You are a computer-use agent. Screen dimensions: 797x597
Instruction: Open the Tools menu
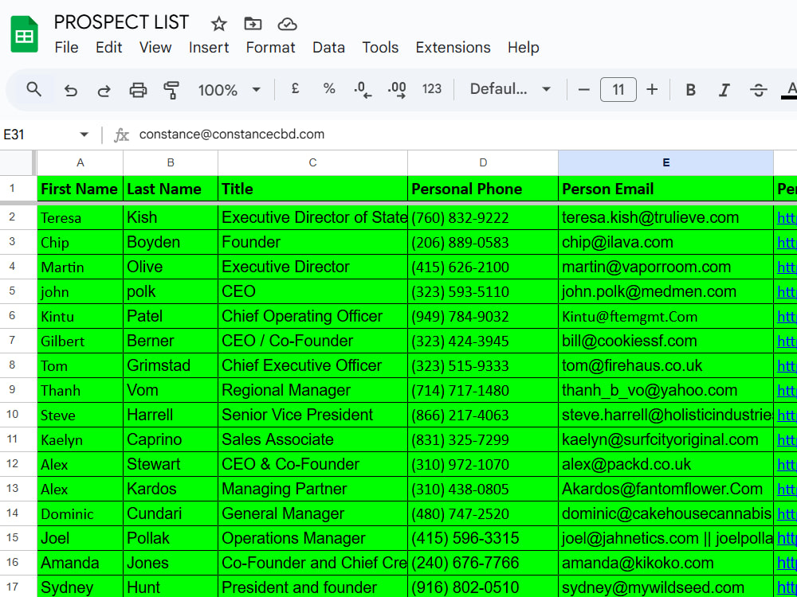(380, 47)
